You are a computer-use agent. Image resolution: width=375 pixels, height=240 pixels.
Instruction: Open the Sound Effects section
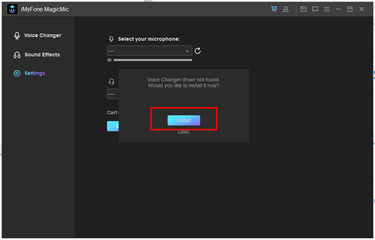pyautogui.click(x=37, y=54)
